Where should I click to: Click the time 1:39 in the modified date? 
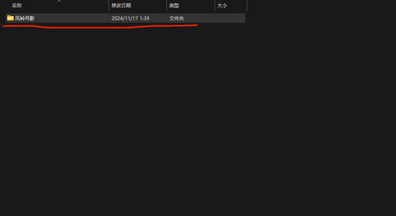tap(144, 18)
